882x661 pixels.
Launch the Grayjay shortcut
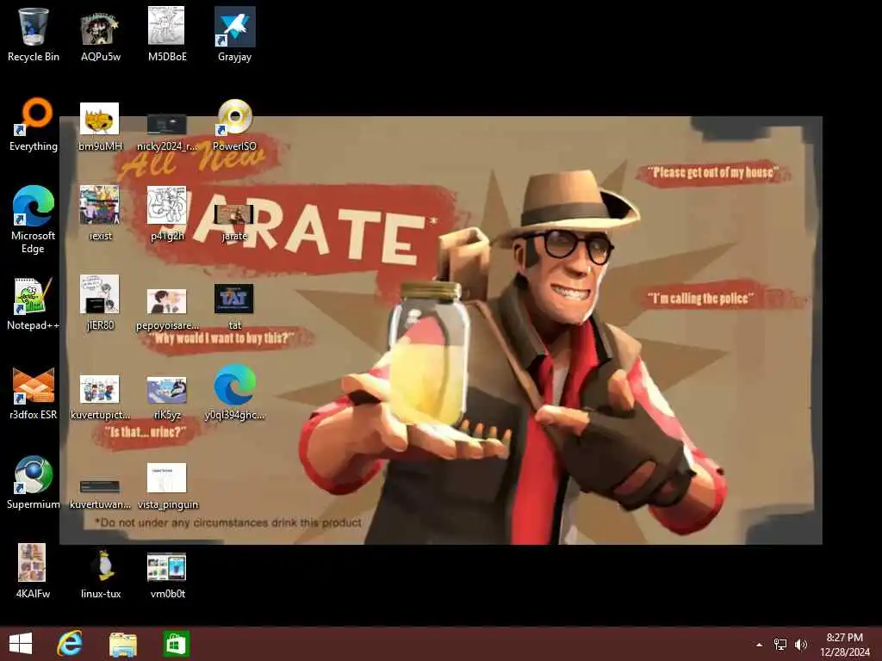click(x=234, y=34)
